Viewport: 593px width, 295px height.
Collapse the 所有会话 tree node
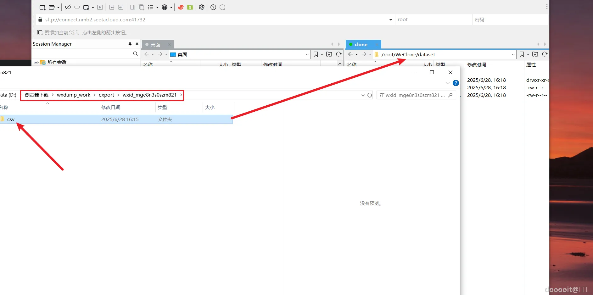click(x=36, y=62)
